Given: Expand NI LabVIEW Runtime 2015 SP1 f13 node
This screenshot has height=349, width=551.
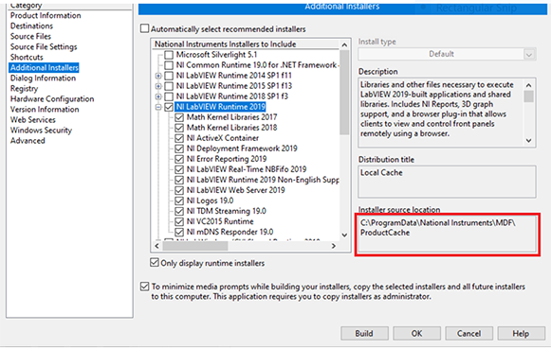Looking at the screenshot, I should 158,86.
